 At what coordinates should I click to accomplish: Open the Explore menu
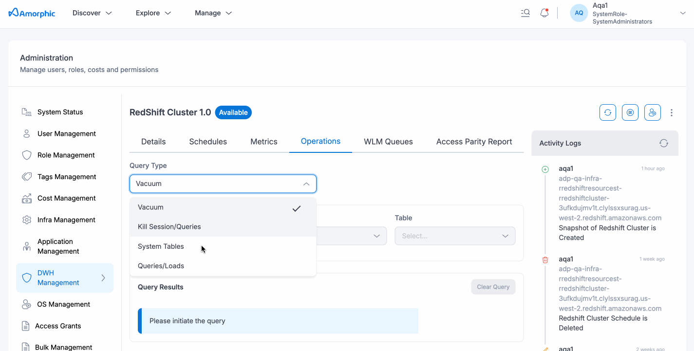[153, 13]
